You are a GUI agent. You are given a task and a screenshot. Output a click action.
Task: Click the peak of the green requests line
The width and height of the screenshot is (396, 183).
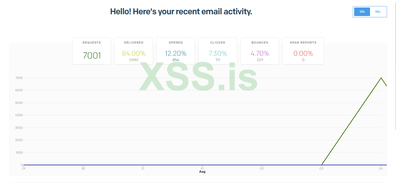[381, 78]
